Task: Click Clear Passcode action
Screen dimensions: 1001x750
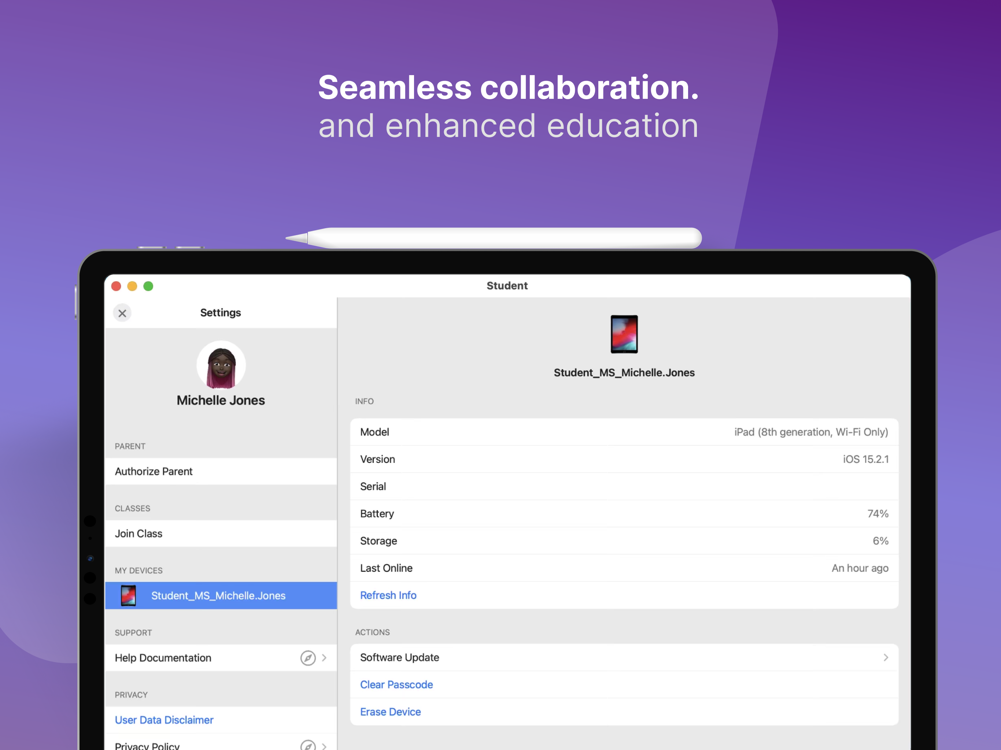Action: click(396, 685)
